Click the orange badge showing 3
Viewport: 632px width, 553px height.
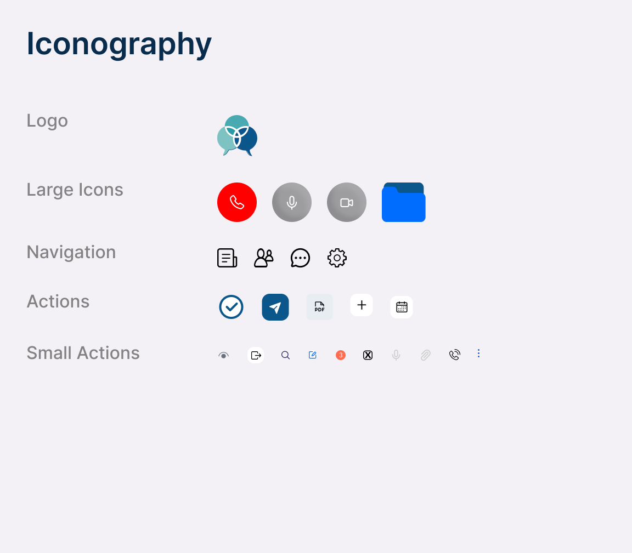(x=341, y=355)
